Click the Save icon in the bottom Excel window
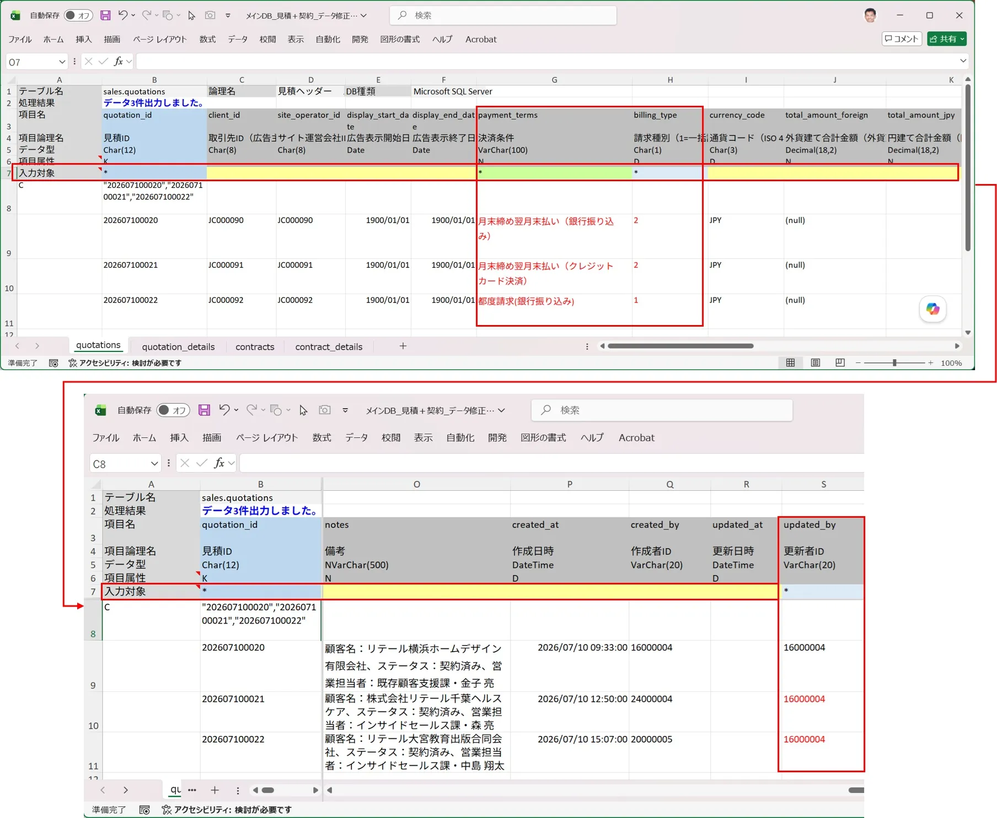The image size is (997, 818). (x=204, y=410)
